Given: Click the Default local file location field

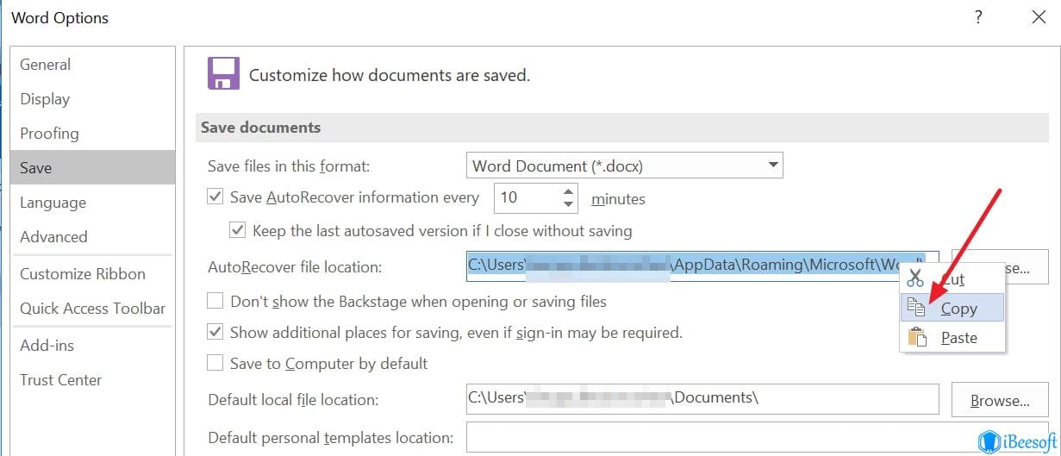Looking at the screenshot, I should pyautogui.click(x=702, y=398).
